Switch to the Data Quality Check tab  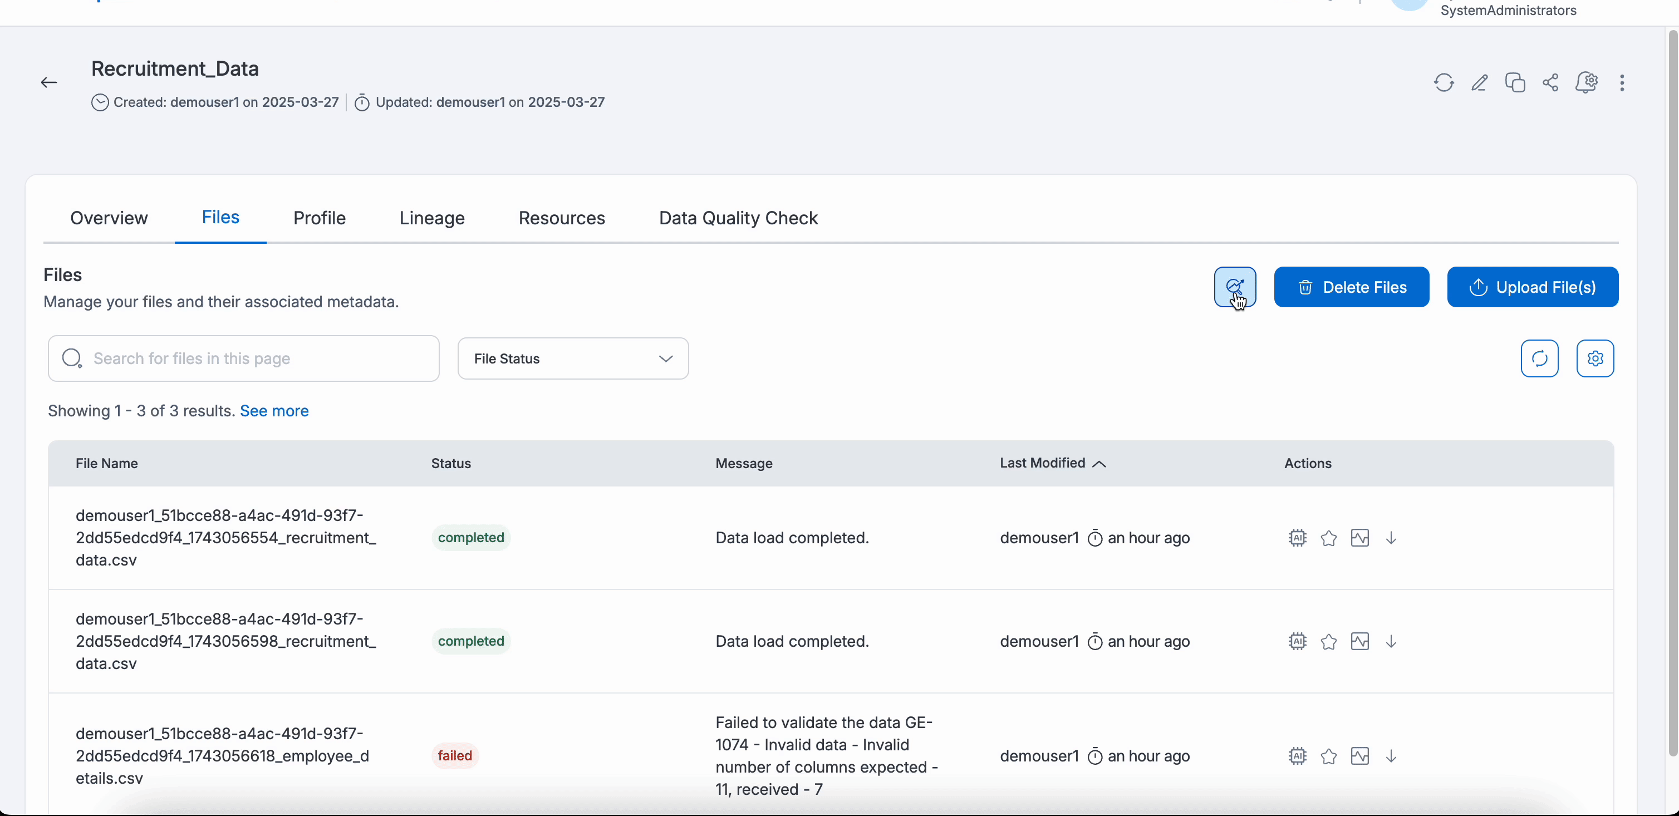click(738, 218)
